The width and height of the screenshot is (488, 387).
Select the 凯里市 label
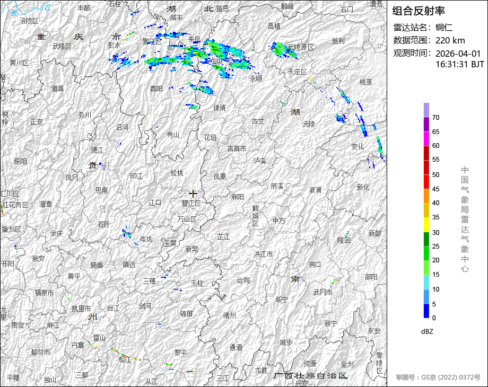pos(81,309)
